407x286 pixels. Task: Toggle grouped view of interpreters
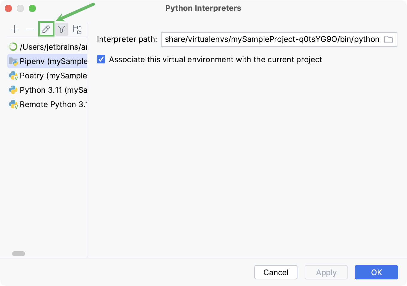tap(77, 29)
